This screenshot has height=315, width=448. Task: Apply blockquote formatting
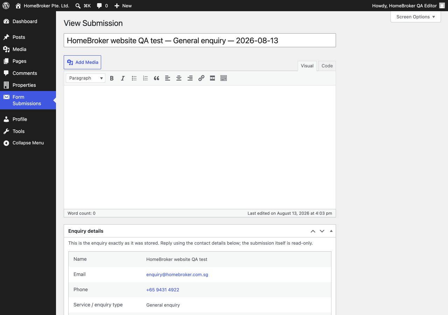tap(156, 78)
